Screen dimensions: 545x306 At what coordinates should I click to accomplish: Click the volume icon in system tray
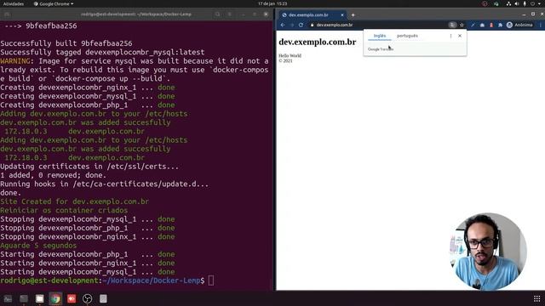(517, 3)
